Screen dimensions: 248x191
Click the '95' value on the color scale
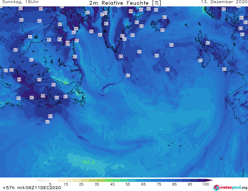pyautogui.click(x=190, y=184)
